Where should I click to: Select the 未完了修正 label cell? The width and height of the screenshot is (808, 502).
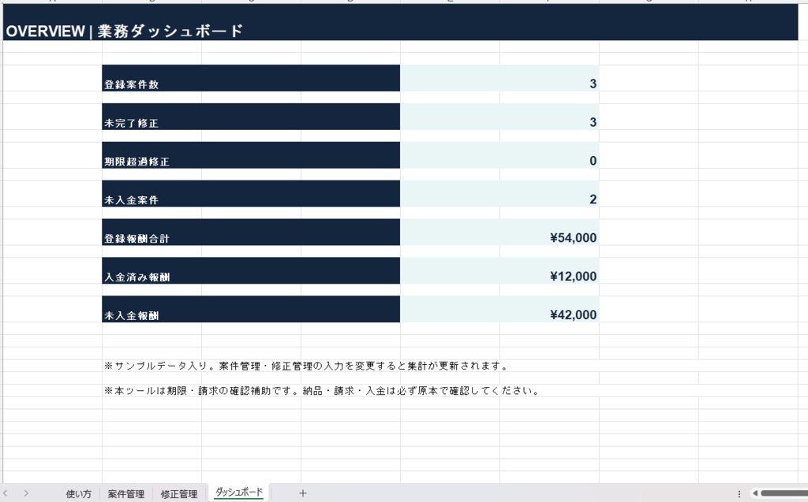click(251, 117)
